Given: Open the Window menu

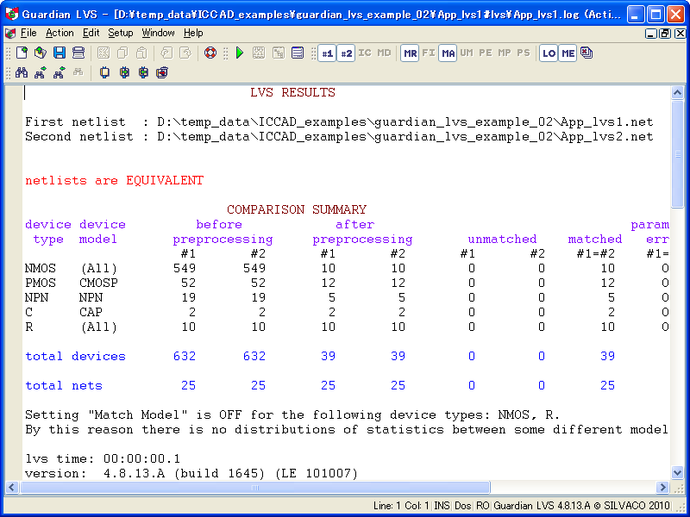Looking at the screenshot, I should (158, 33).
